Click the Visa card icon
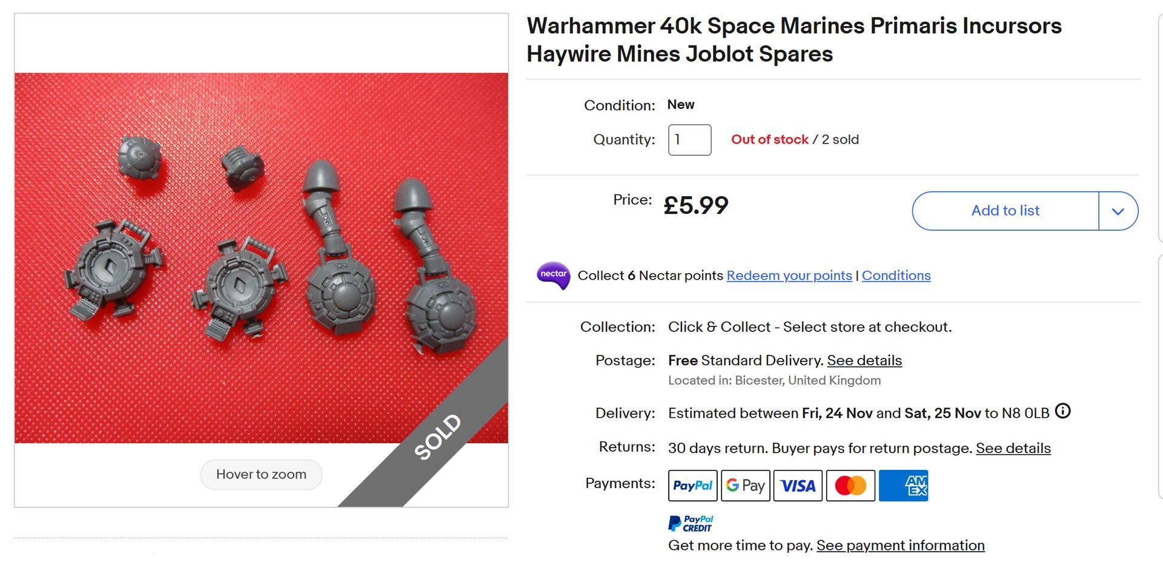The height and width of the screenshot is (562, 1163). pyautogui.click(x=798, y=486)
